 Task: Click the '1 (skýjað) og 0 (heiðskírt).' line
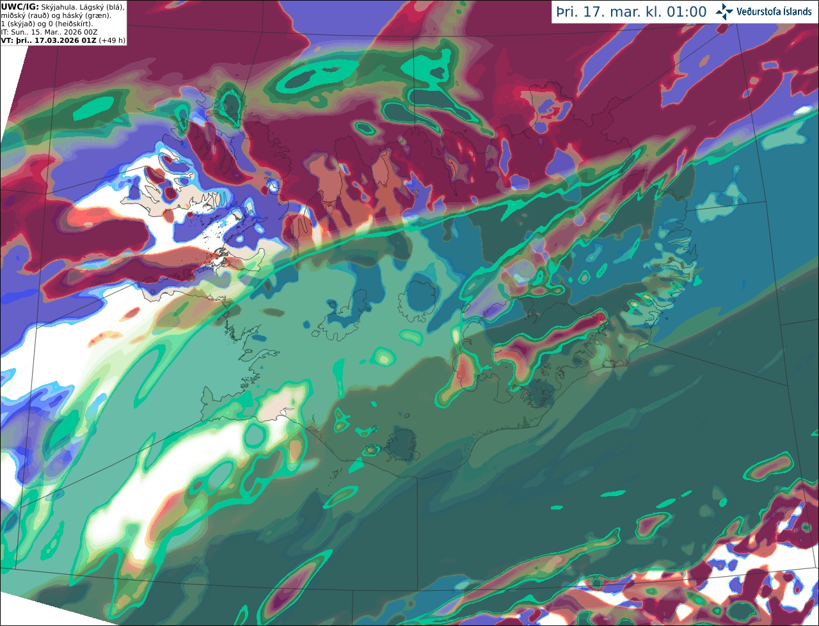pyautogui.click(x=47, y=24)
